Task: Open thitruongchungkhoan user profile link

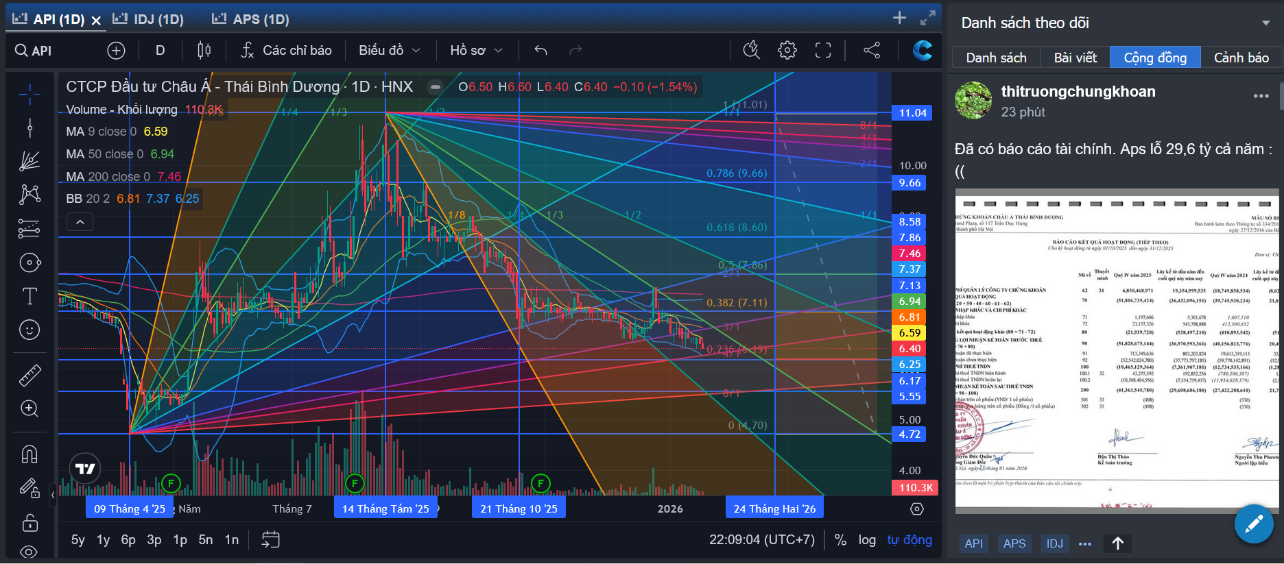Action: (x=1078, y=91)
